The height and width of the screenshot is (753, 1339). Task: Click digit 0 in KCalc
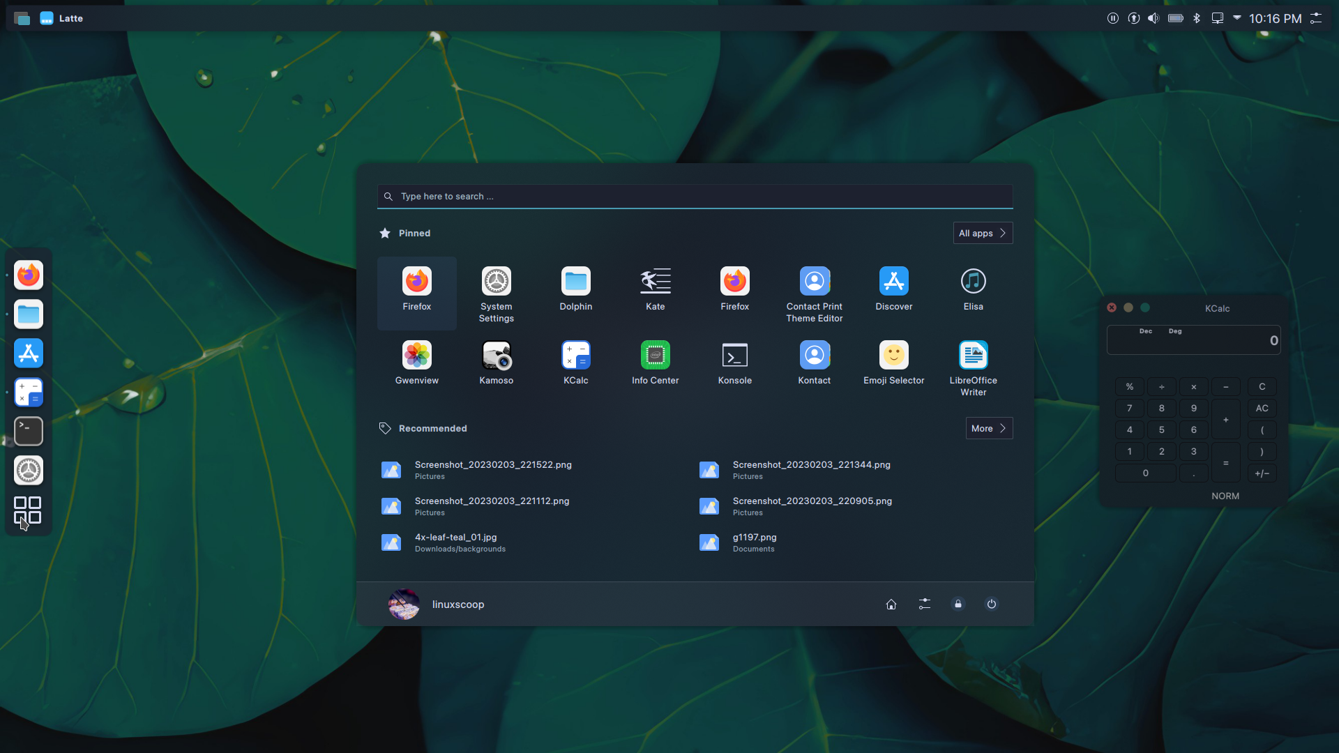pos(1146,473)
